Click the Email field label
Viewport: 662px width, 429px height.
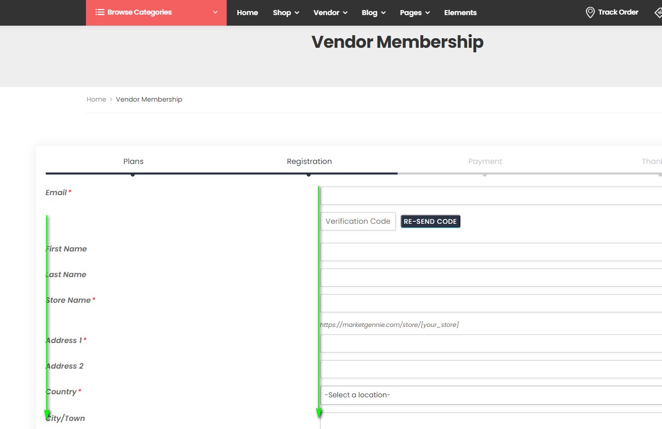pos(56,193)
